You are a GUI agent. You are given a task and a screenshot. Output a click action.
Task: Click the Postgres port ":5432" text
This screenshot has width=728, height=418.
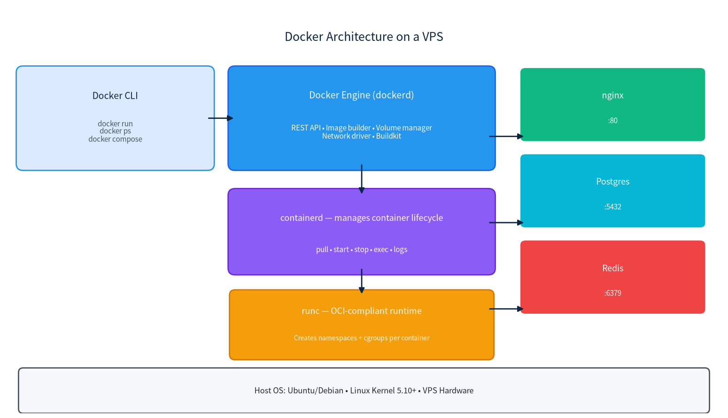tap(613, 207)
